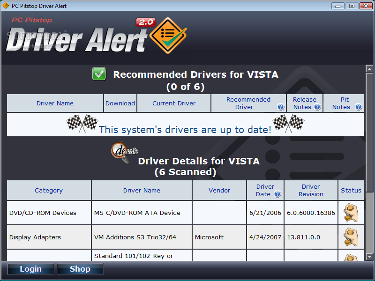Viewport: 375px width, 281px height.
Task: Click the Vendor column header
Action: click(219, 191)
